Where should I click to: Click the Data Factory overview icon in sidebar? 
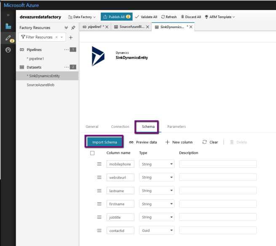(x=8, y=26)
